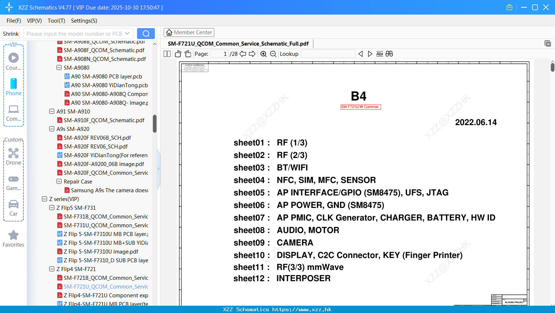Open Settings(S) menu
The height and width of the screenshot is (313, 555).
click(84, 21)
